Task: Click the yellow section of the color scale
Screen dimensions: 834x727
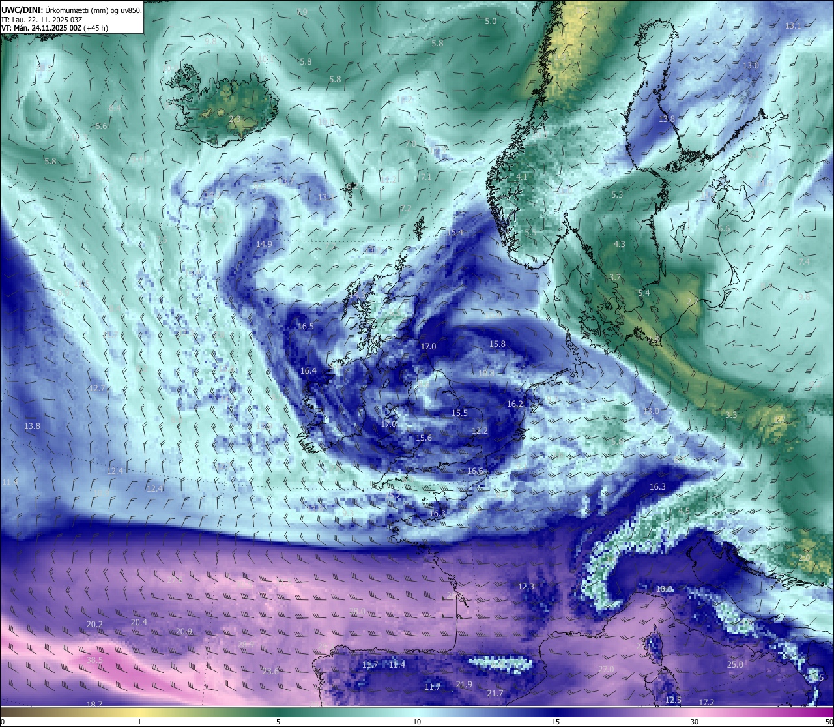Action: point(139,712)
